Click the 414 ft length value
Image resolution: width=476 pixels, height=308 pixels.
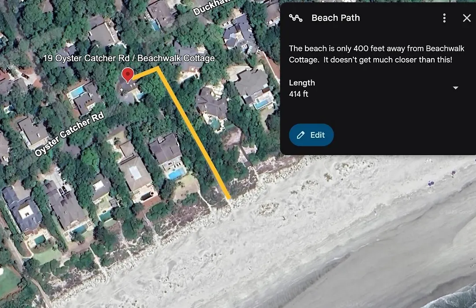pos(298,94)
